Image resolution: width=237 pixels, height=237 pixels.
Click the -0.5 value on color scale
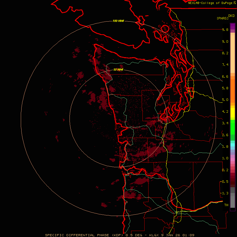[224, 182]
